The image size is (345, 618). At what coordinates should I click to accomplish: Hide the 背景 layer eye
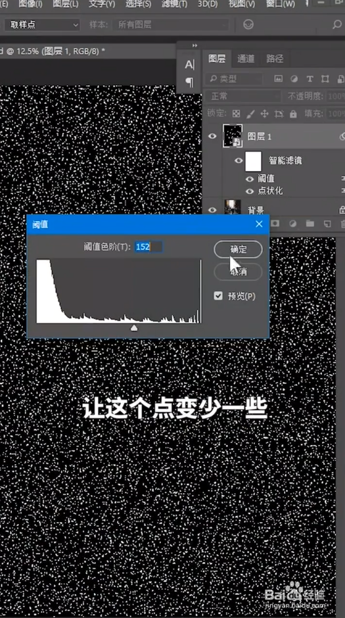[212, 210]
